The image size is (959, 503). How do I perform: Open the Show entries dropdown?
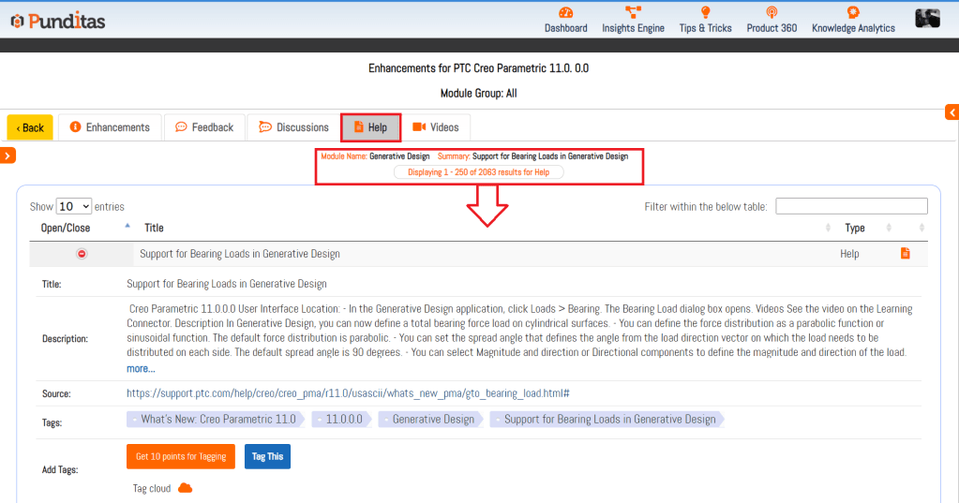pos(73,206)
